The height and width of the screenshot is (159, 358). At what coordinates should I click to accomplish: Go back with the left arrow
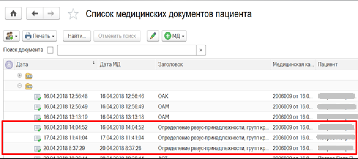[35, 14]
